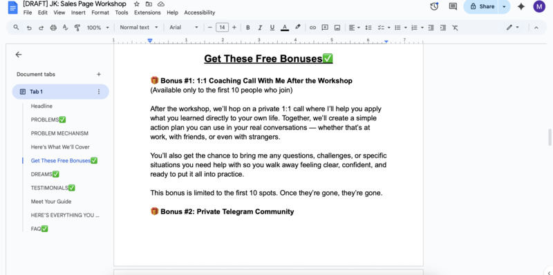The height and width of the screenshot is (275, 553).
Task: Move the document using the folder icon
Action: click(149, 4)
